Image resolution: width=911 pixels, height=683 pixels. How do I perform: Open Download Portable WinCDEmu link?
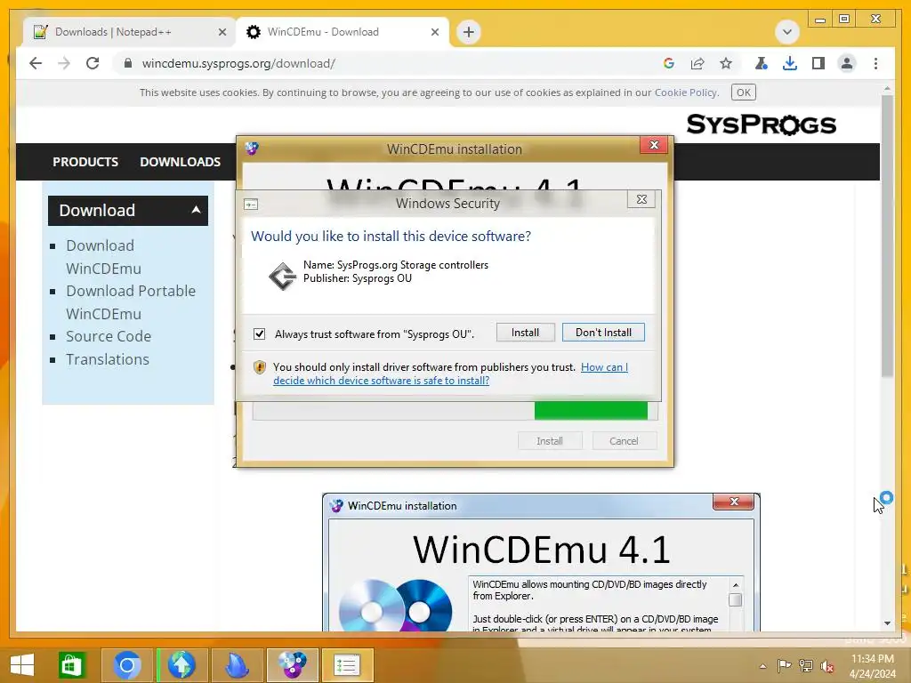point(131,302)
